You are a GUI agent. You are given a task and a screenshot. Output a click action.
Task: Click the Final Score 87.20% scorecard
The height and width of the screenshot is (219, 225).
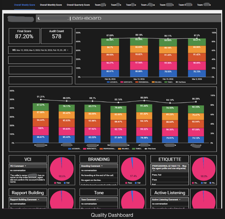24,36
